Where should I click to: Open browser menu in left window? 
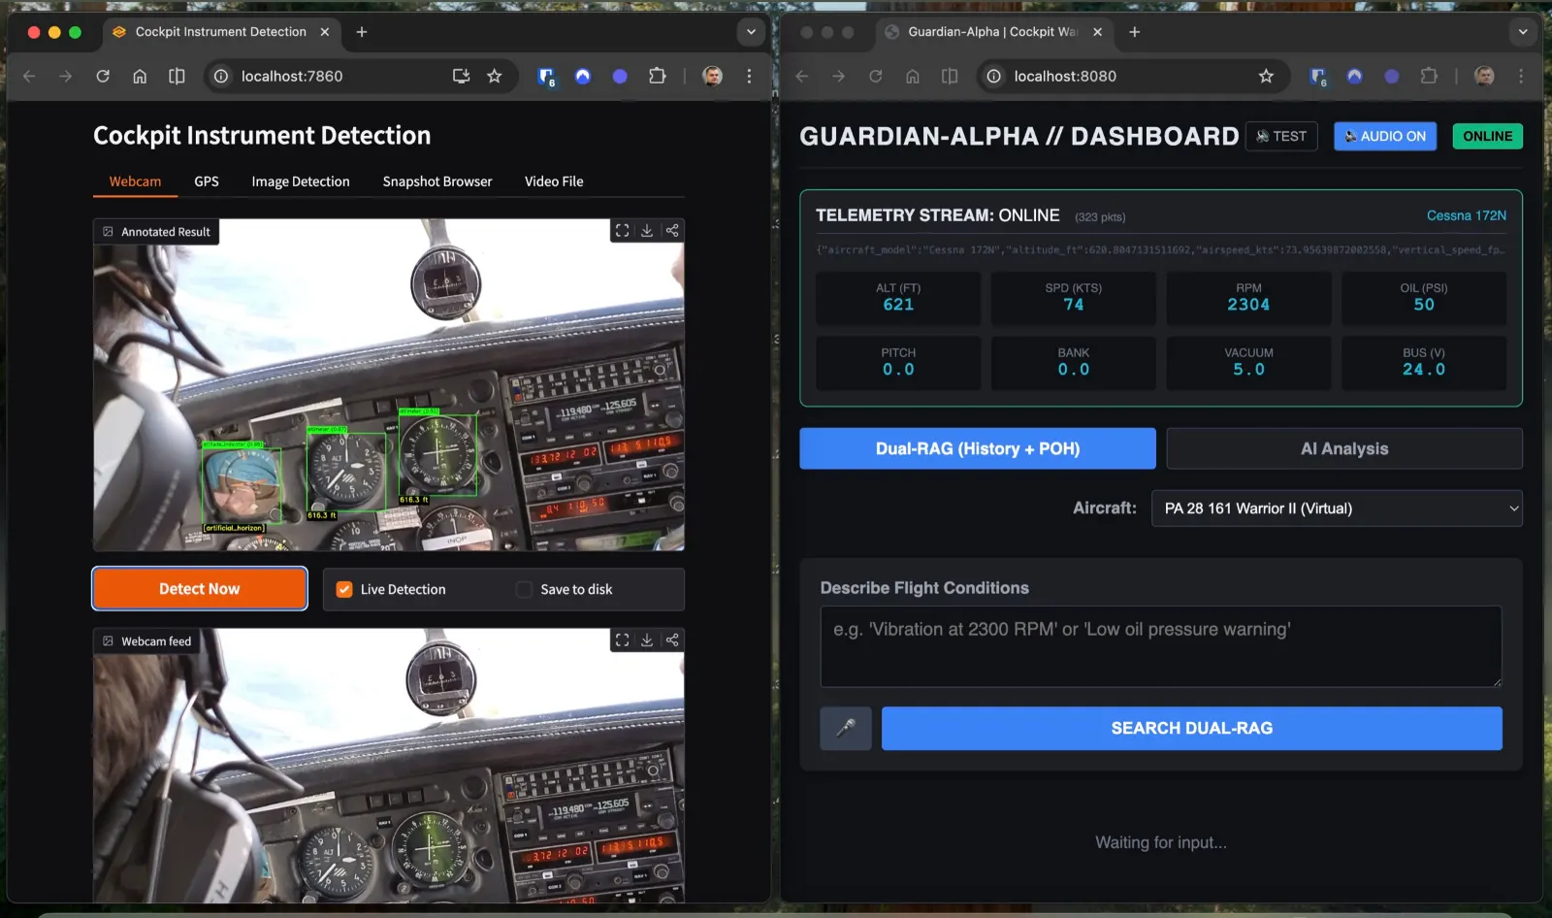749,76
